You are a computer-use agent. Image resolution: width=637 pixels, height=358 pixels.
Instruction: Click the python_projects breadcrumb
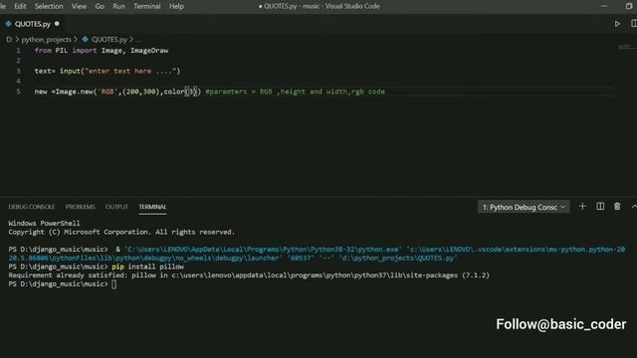(x=47, y=40)
